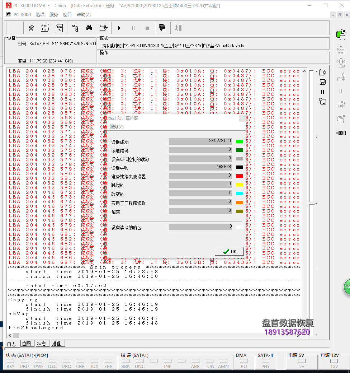350x373 pixels.
Task: Click the 100% page toolbar icon
Action: [59, 28]
